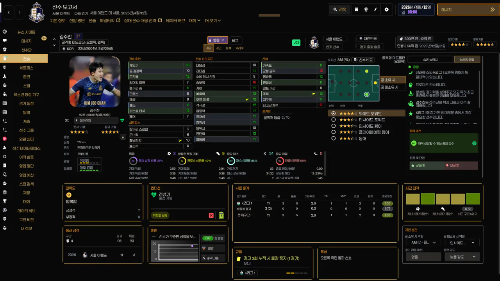
Task: Select the 와이드 포워드 role radio
Action: click(x=333, y=113)
